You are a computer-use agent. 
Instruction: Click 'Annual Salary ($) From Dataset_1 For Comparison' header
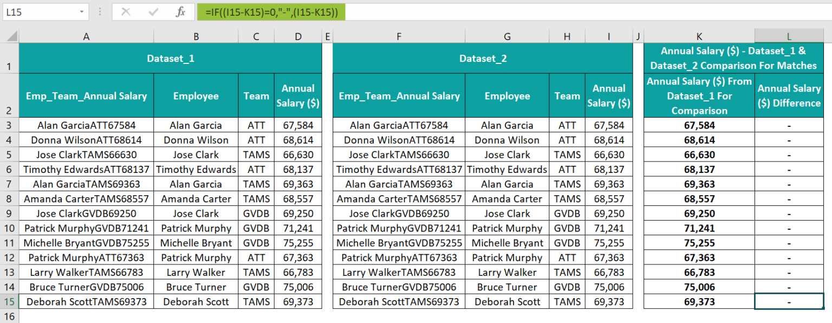tap(699, 95)
